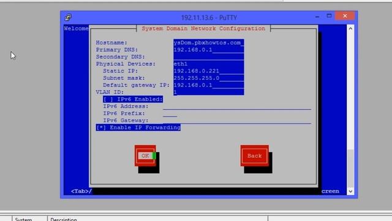Toggle the IPv6 Enabled checkbox
The height and width of the screenshot is (221, 392).
tap(133, 99)
